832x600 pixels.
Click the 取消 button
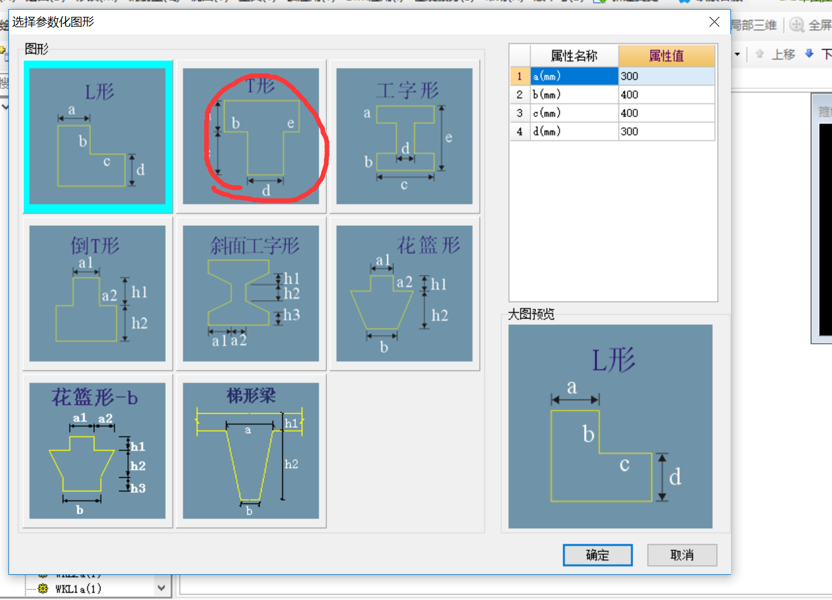pyautogui.click(x=682, y=555)
